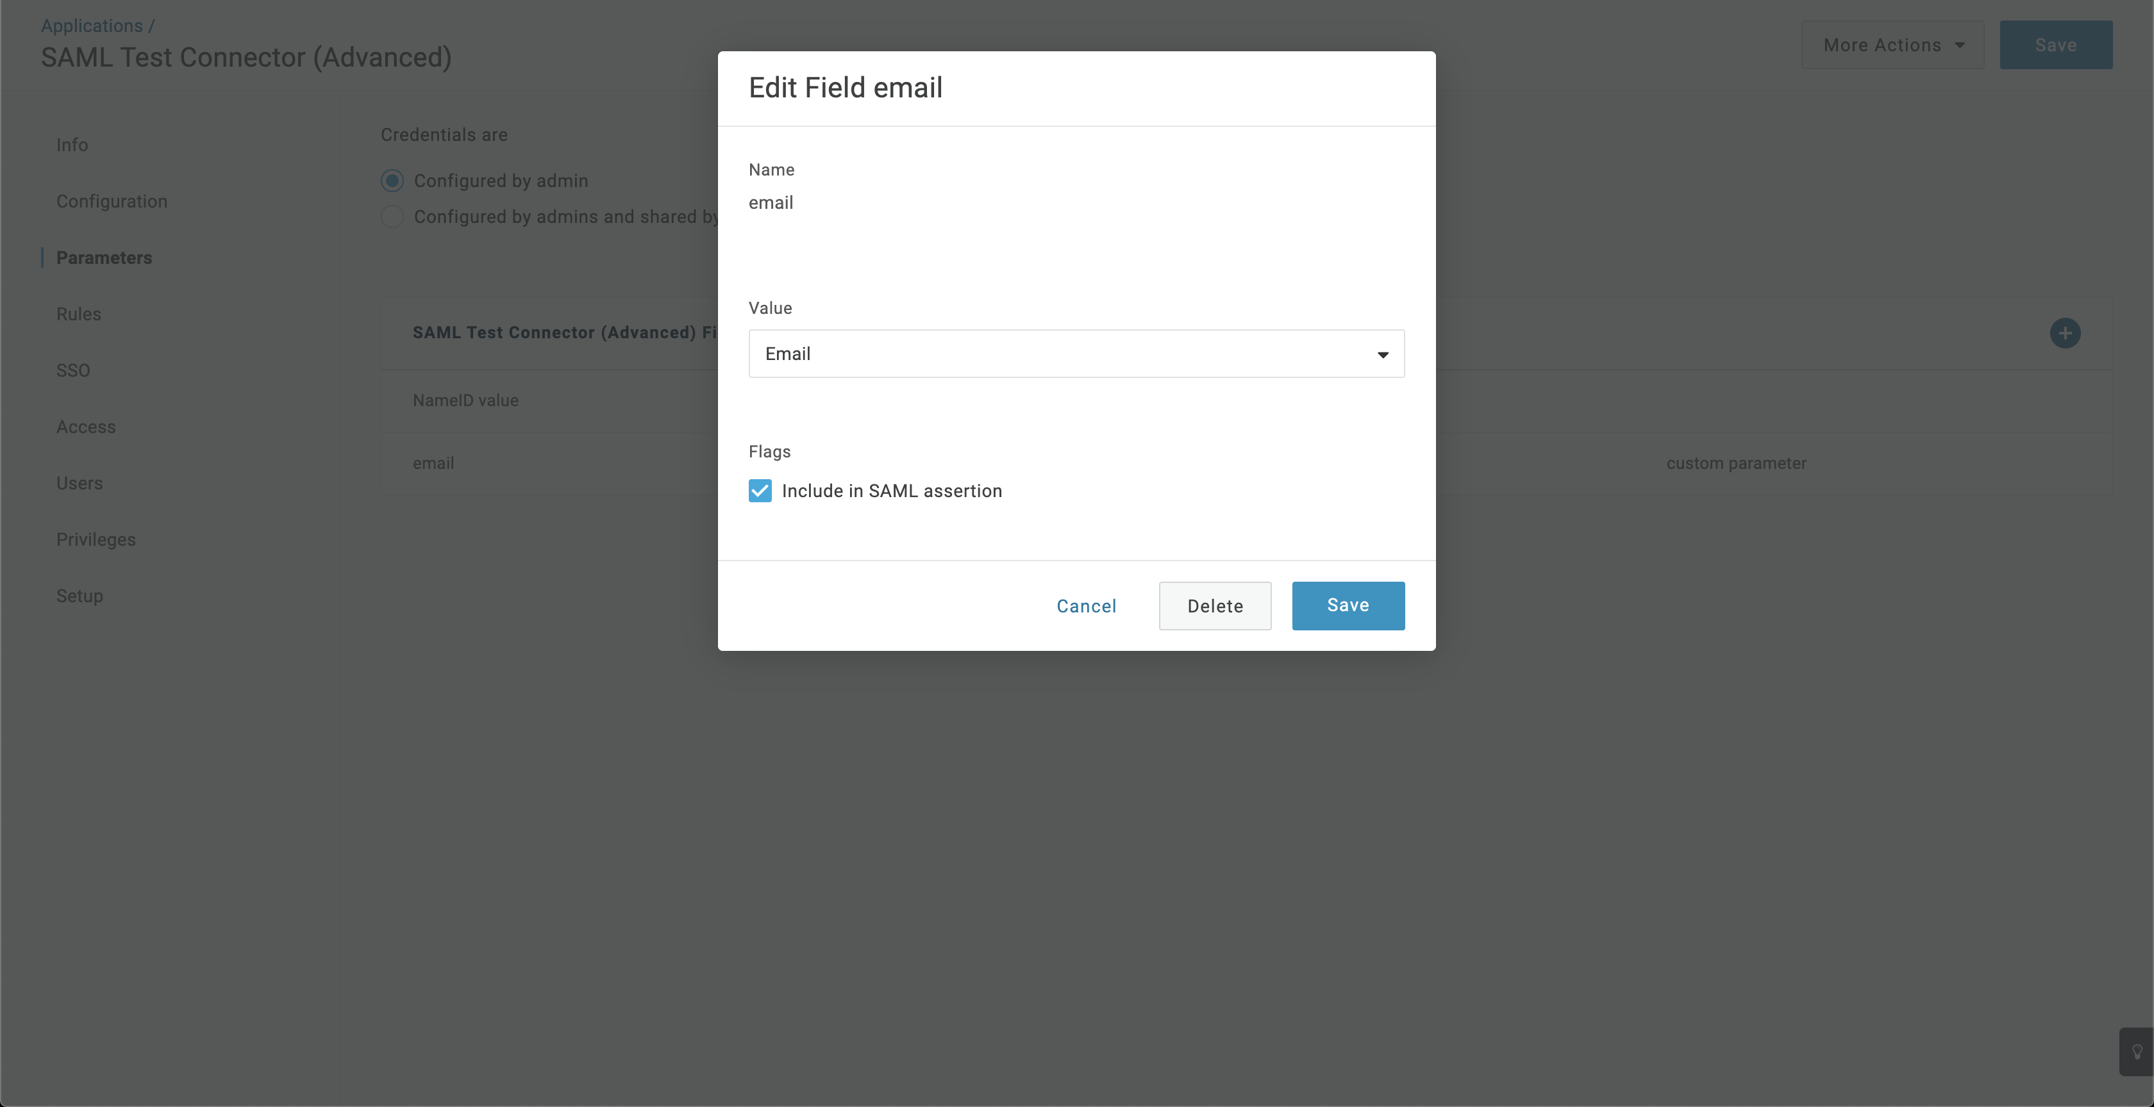Viewport: 2154px width, 1107px height.
Task: Delete the email field
Action: click(1215, 606)
